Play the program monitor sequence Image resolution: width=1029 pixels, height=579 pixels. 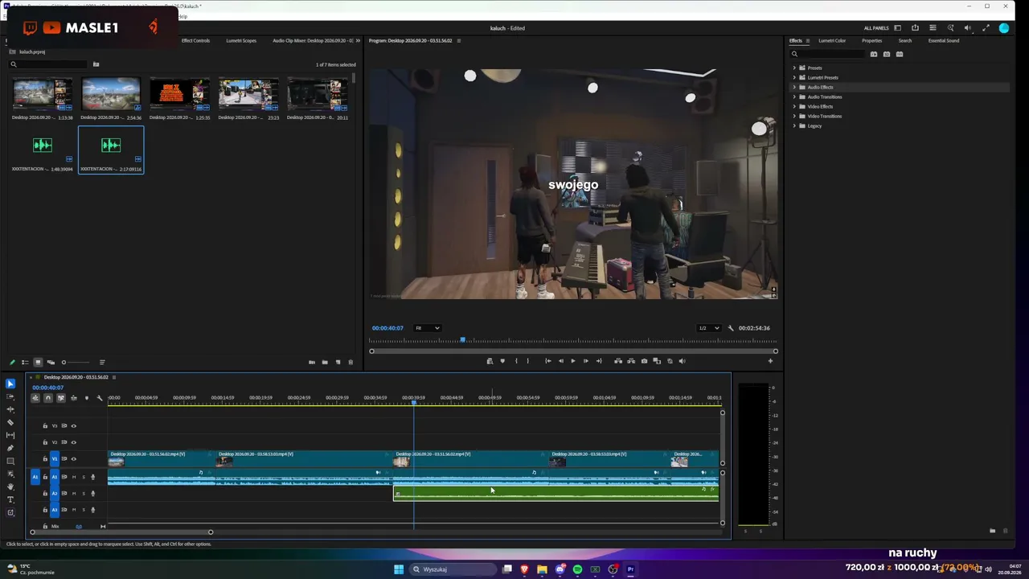572,361
